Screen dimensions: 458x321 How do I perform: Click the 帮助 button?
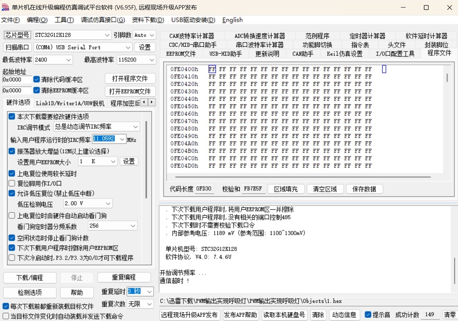pos(77,292)
